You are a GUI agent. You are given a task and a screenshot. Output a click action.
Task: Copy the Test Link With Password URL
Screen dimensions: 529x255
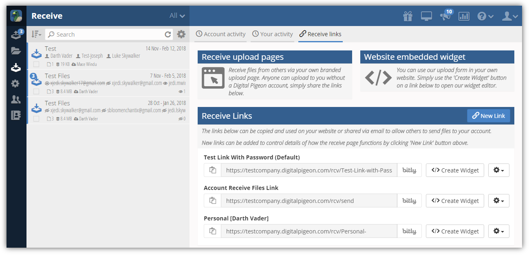(212, 170)
